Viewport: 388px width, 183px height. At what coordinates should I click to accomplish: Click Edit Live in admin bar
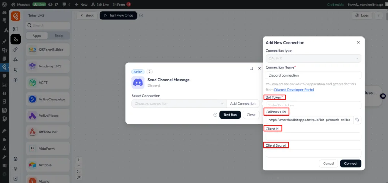click(100, 5)
